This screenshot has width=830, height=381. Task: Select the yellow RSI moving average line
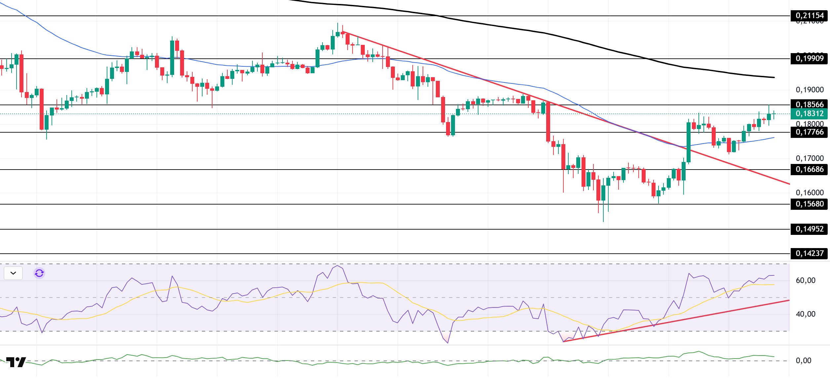[413, 302]
